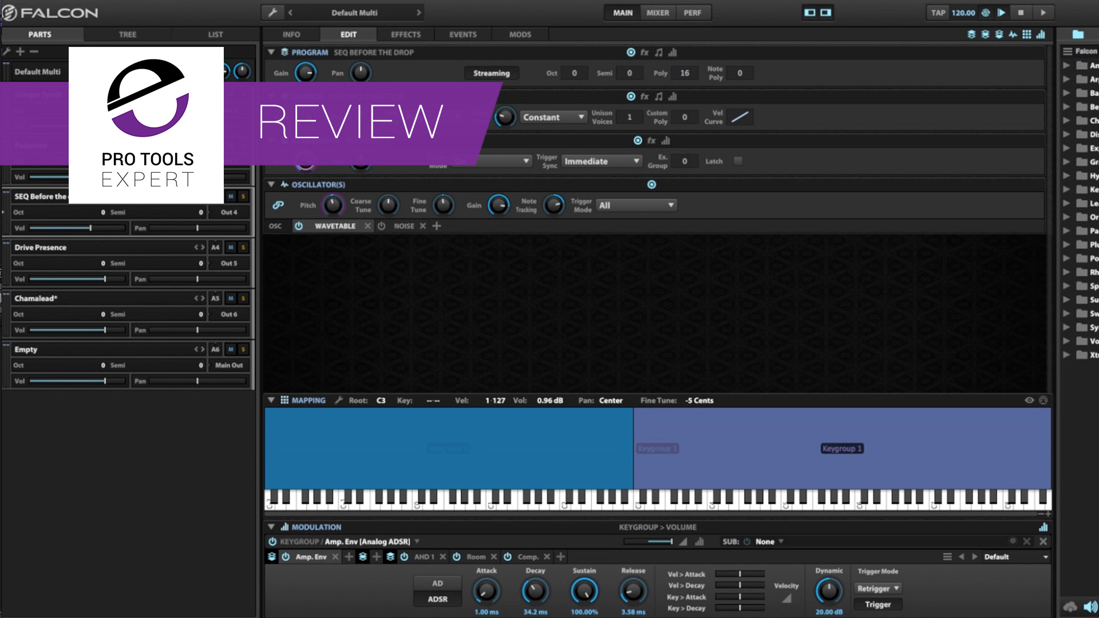Open Trigger Sync Immediate dropdown
The height and width of the screenshot is (618, 1099).
[602, 161]
